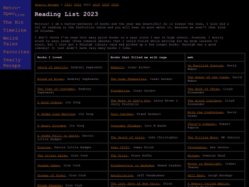Open A Heart Divided link
Screen dimensions: 249x187
coord(51,126)
